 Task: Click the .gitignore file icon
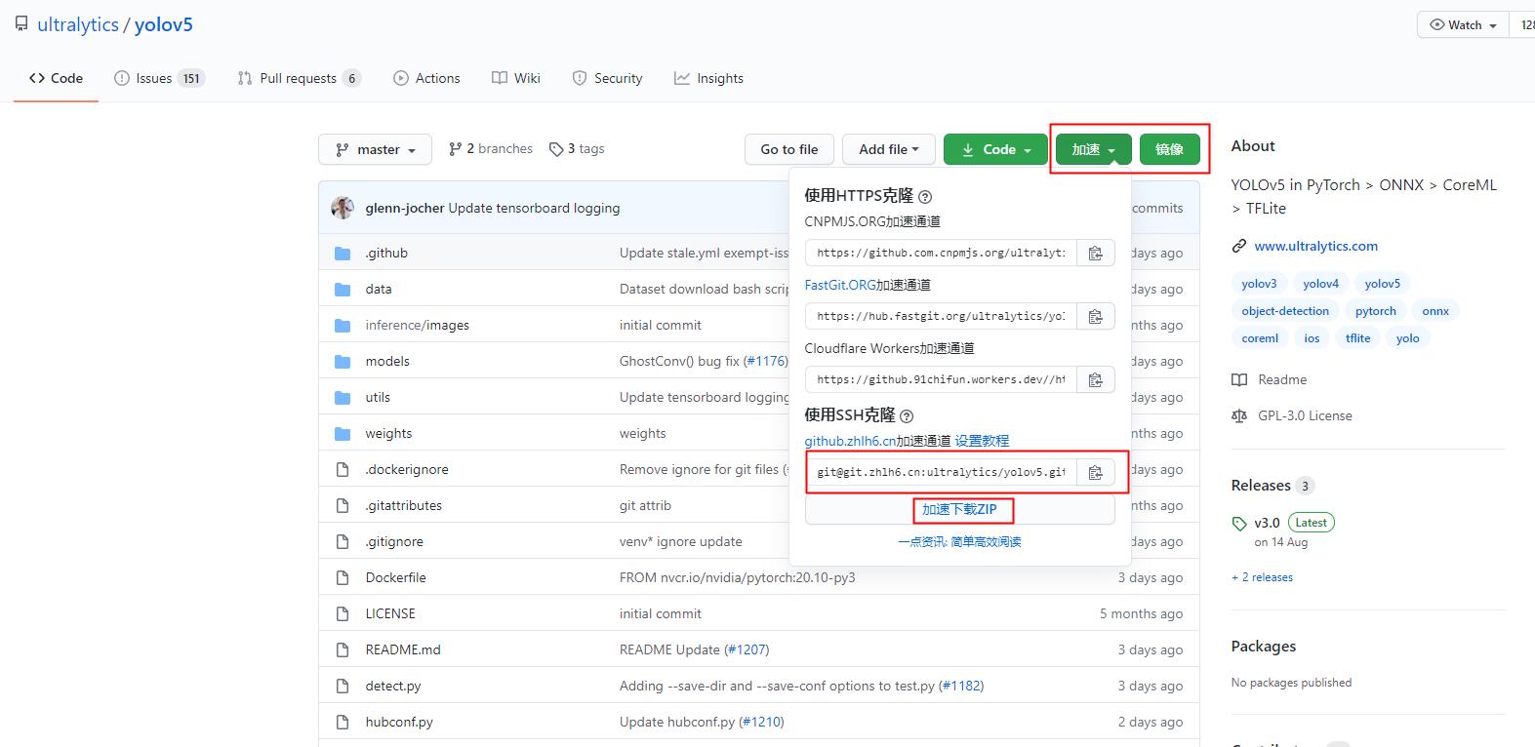343,541
